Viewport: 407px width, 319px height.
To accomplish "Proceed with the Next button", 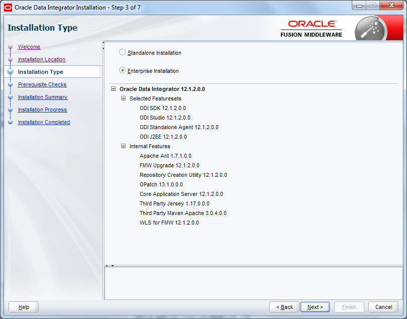I will [x=315, y=307].
